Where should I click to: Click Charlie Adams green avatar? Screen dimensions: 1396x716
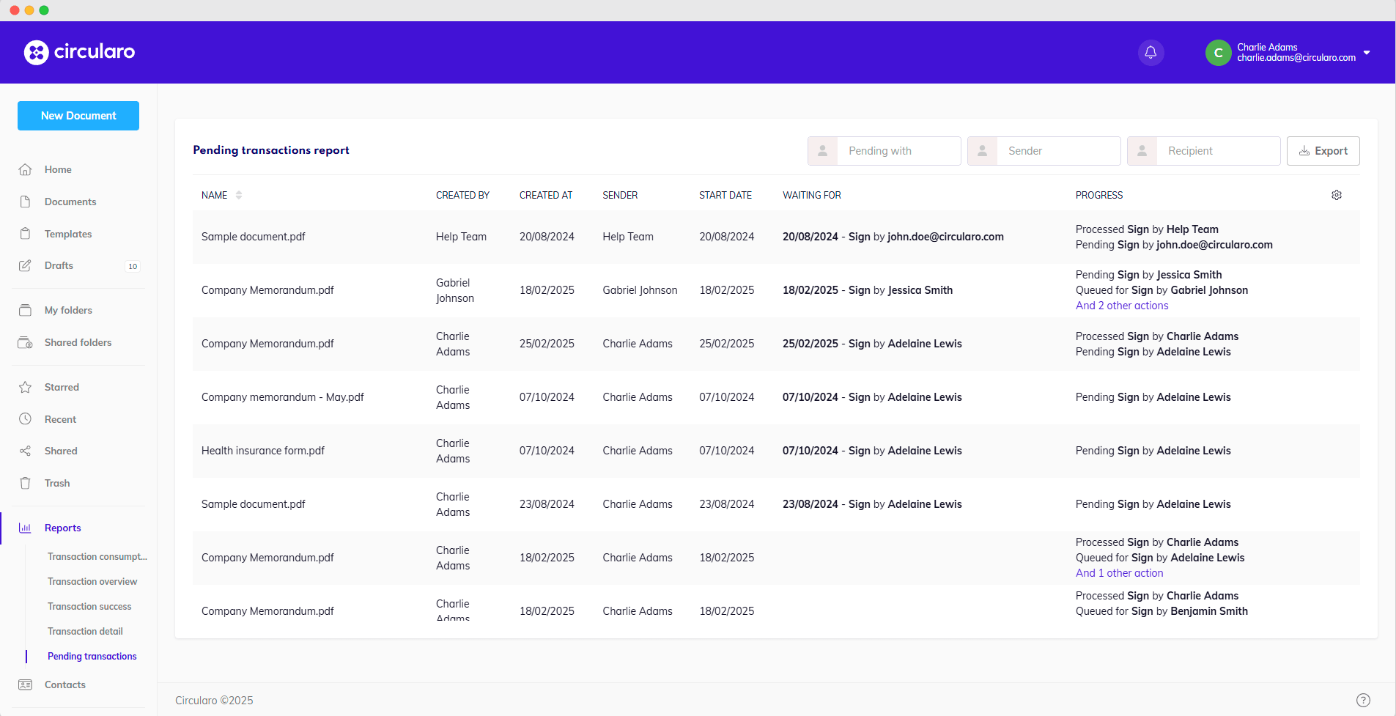(1218, 53)
